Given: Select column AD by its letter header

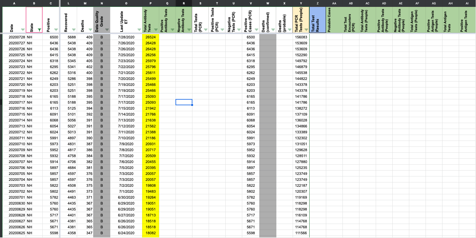Looking at the screenshot, I should 384,3.
